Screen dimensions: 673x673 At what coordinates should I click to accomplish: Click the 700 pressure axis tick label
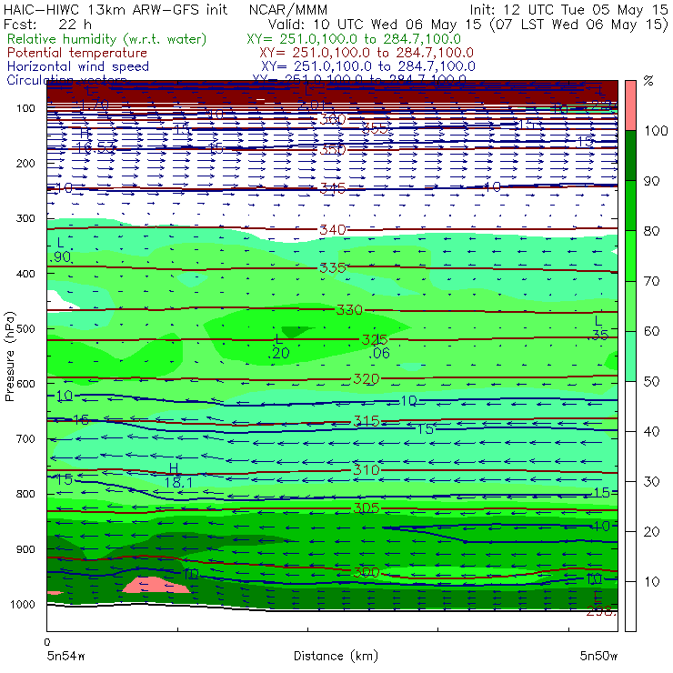tap(25, 438)
